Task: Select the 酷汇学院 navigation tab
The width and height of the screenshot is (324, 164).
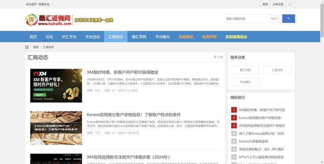Action: (x=139, y=37)
